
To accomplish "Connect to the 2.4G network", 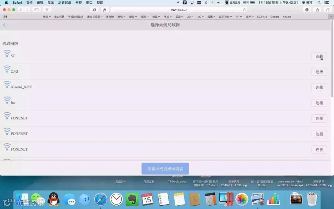I will click(x=319, y=72).
